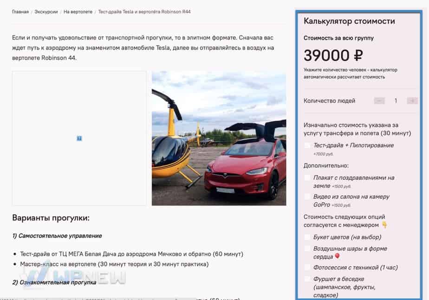Click the Стоимость за всю группу label
This screenshot has width=429, height=300.
click(x=339, y=38)
